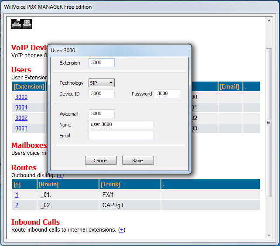Save the User 3000 settings

(138, 161)
